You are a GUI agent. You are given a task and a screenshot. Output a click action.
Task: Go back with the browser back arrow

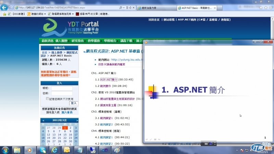point(4,8)
